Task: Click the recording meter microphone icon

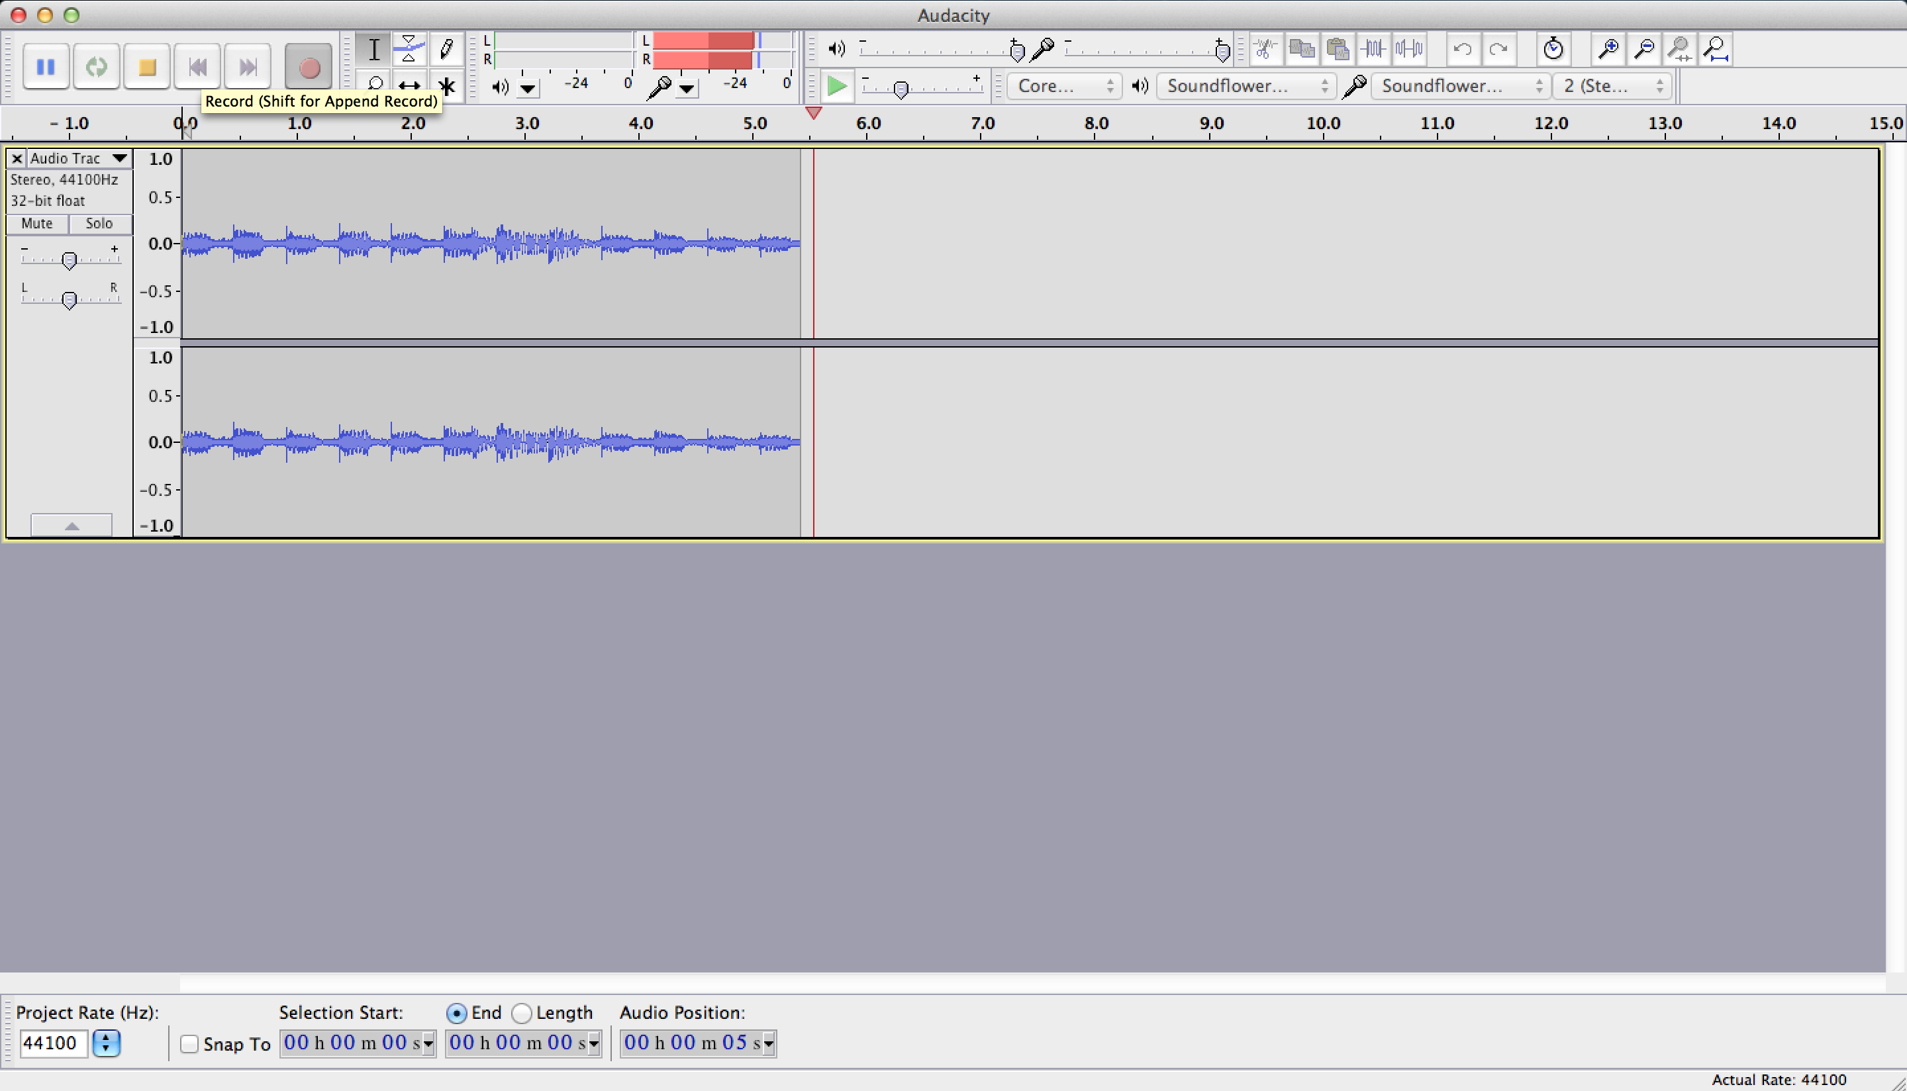Action: tap(659, 87)
